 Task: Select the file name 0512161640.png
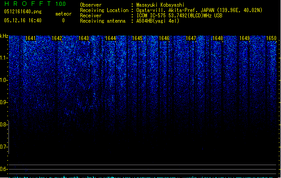23,12
